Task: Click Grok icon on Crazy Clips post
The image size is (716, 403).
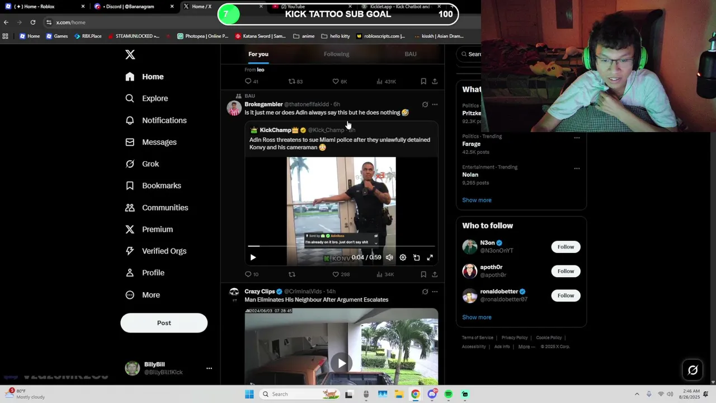Action: point(425,292)
